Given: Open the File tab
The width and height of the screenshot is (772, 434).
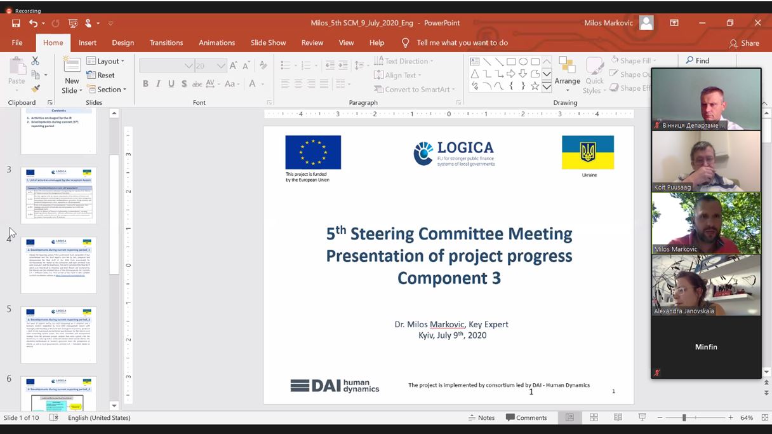Looking at the screenshot, I should [17, 43].
